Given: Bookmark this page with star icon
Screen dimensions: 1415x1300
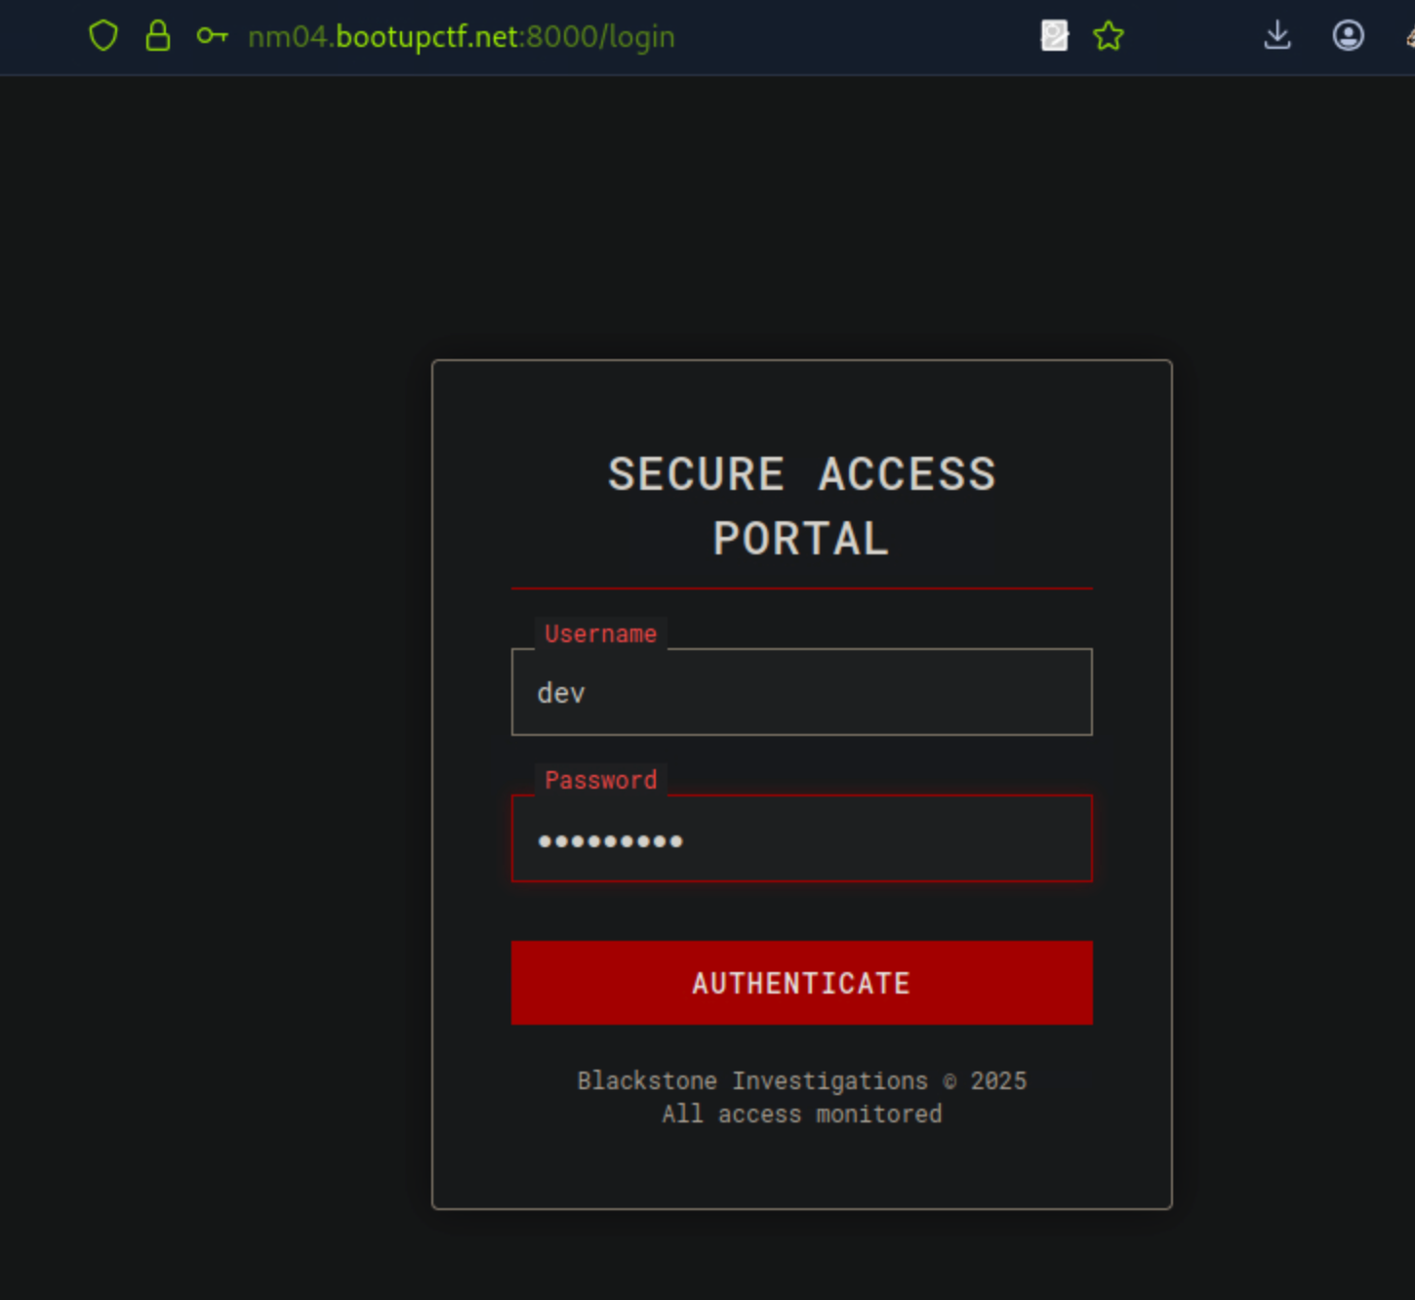Looking at the screenshot, I should tap(1109, 36).
